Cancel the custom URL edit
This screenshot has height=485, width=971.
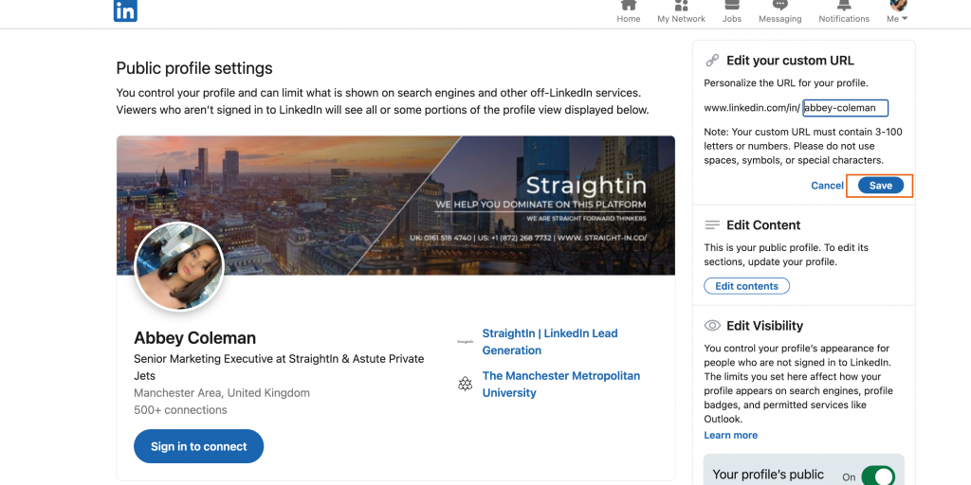click(x=827, y=186)
